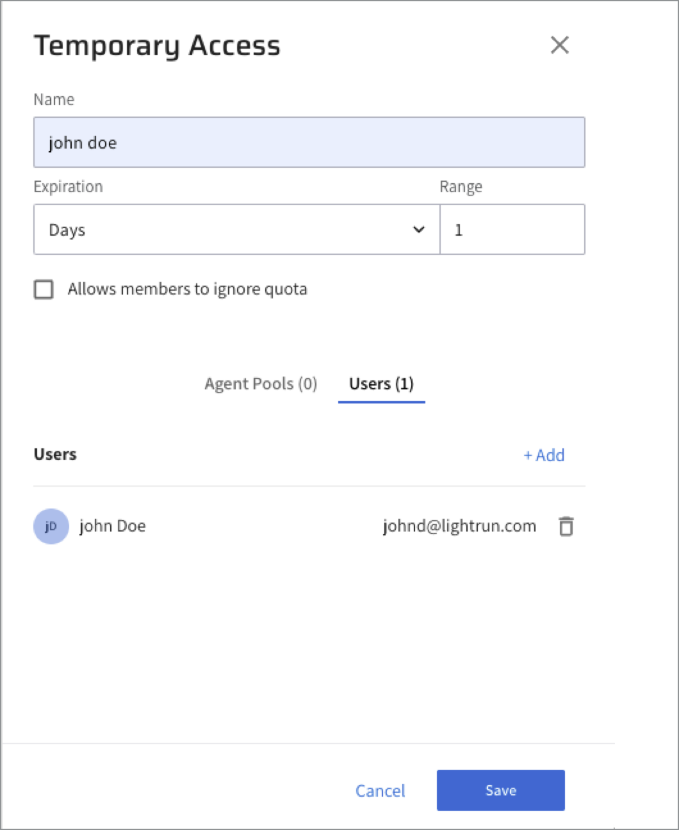Click the Range field label
679x830 pixels.
[x=461, y=187]
